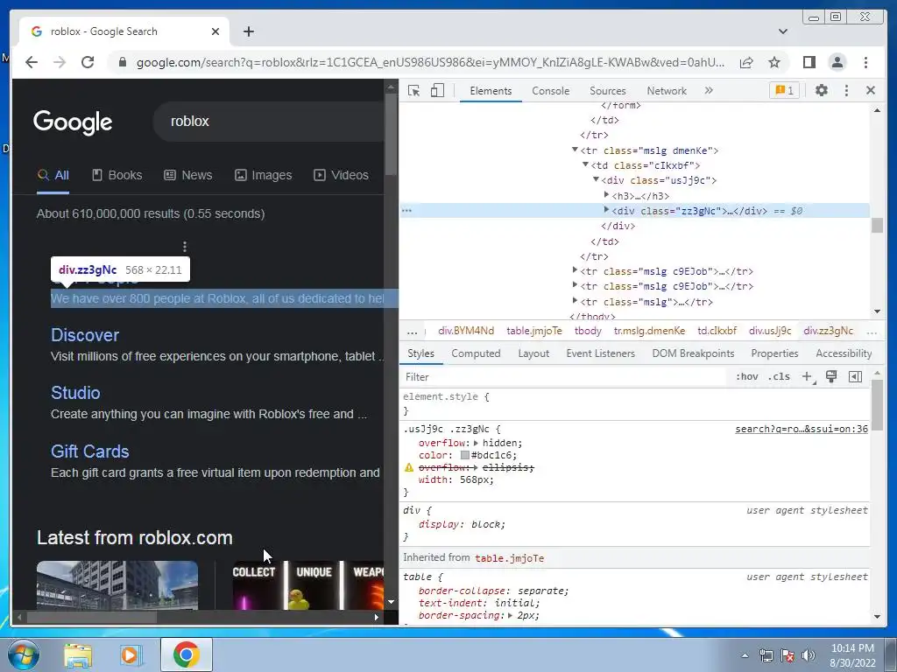The height and width of the screenshot is (672, 897).
Task: Filter results by Videos
Action: coord(341,175)
